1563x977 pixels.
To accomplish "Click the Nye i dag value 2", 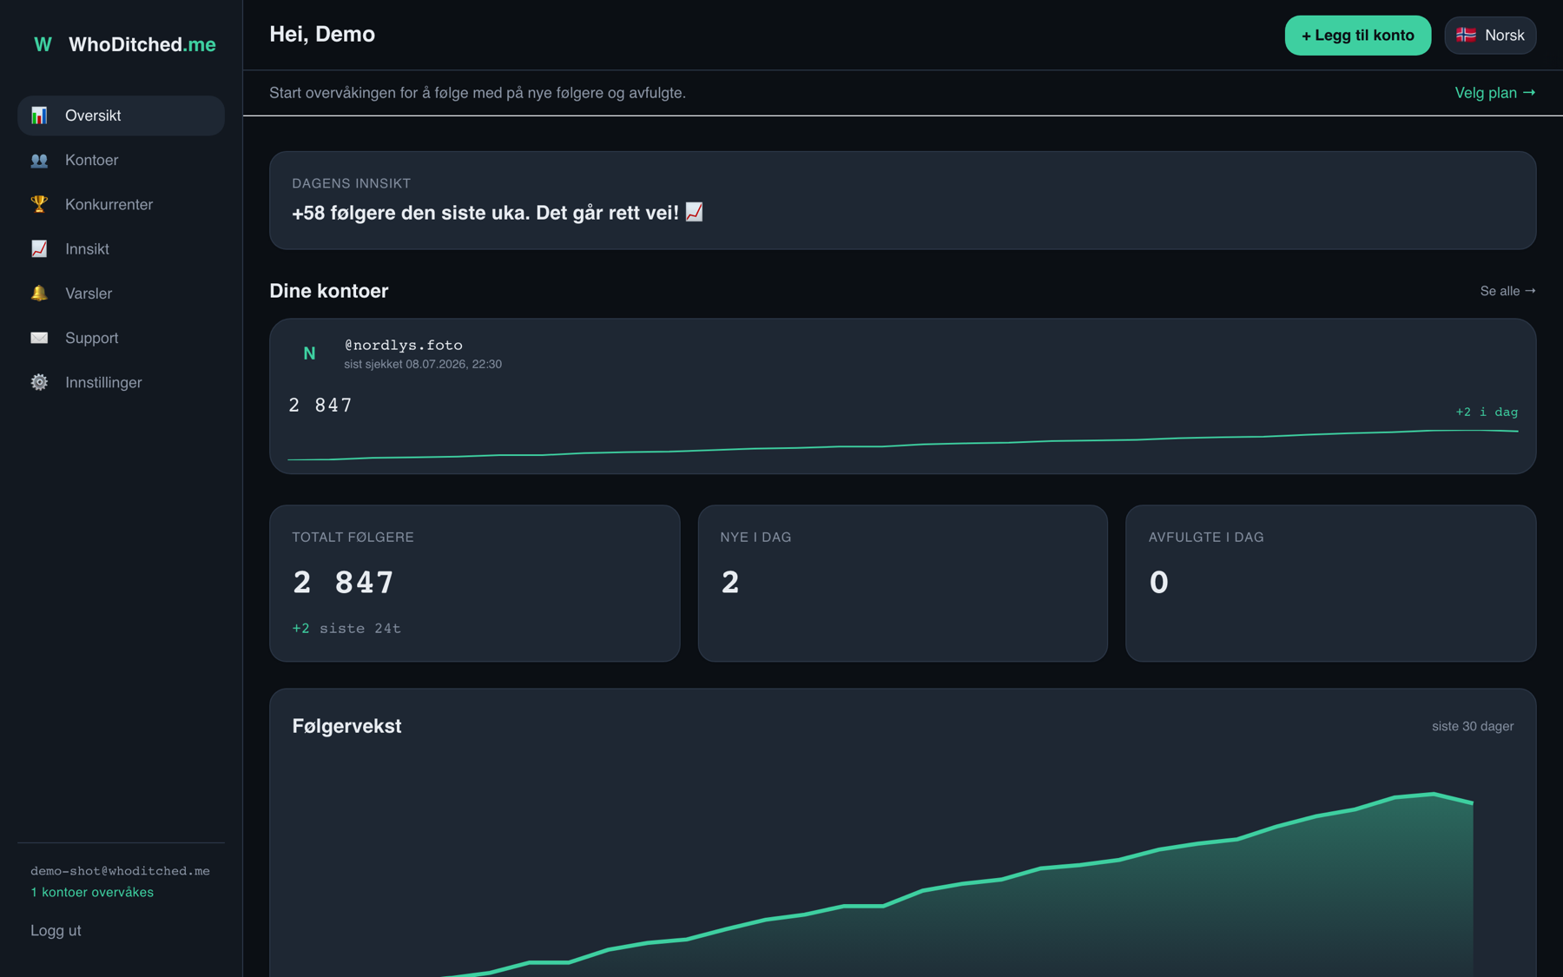I will tap(730, 582).
